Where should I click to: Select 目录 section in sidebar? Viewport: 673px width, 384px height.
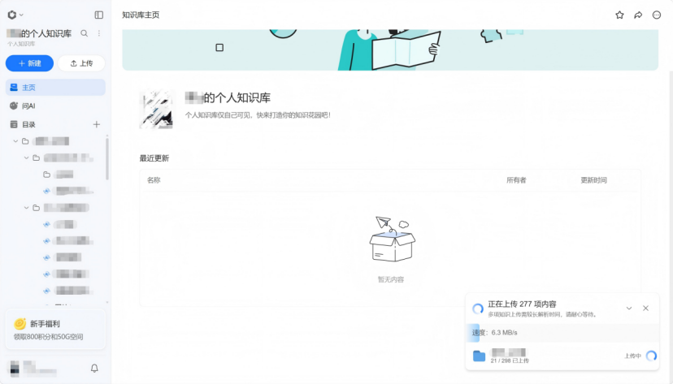click(28, 124)
